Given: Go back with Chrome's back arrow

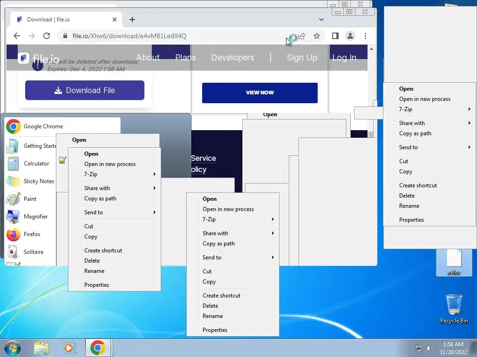Looking at the screenshot, I should (x=17, y=36).
